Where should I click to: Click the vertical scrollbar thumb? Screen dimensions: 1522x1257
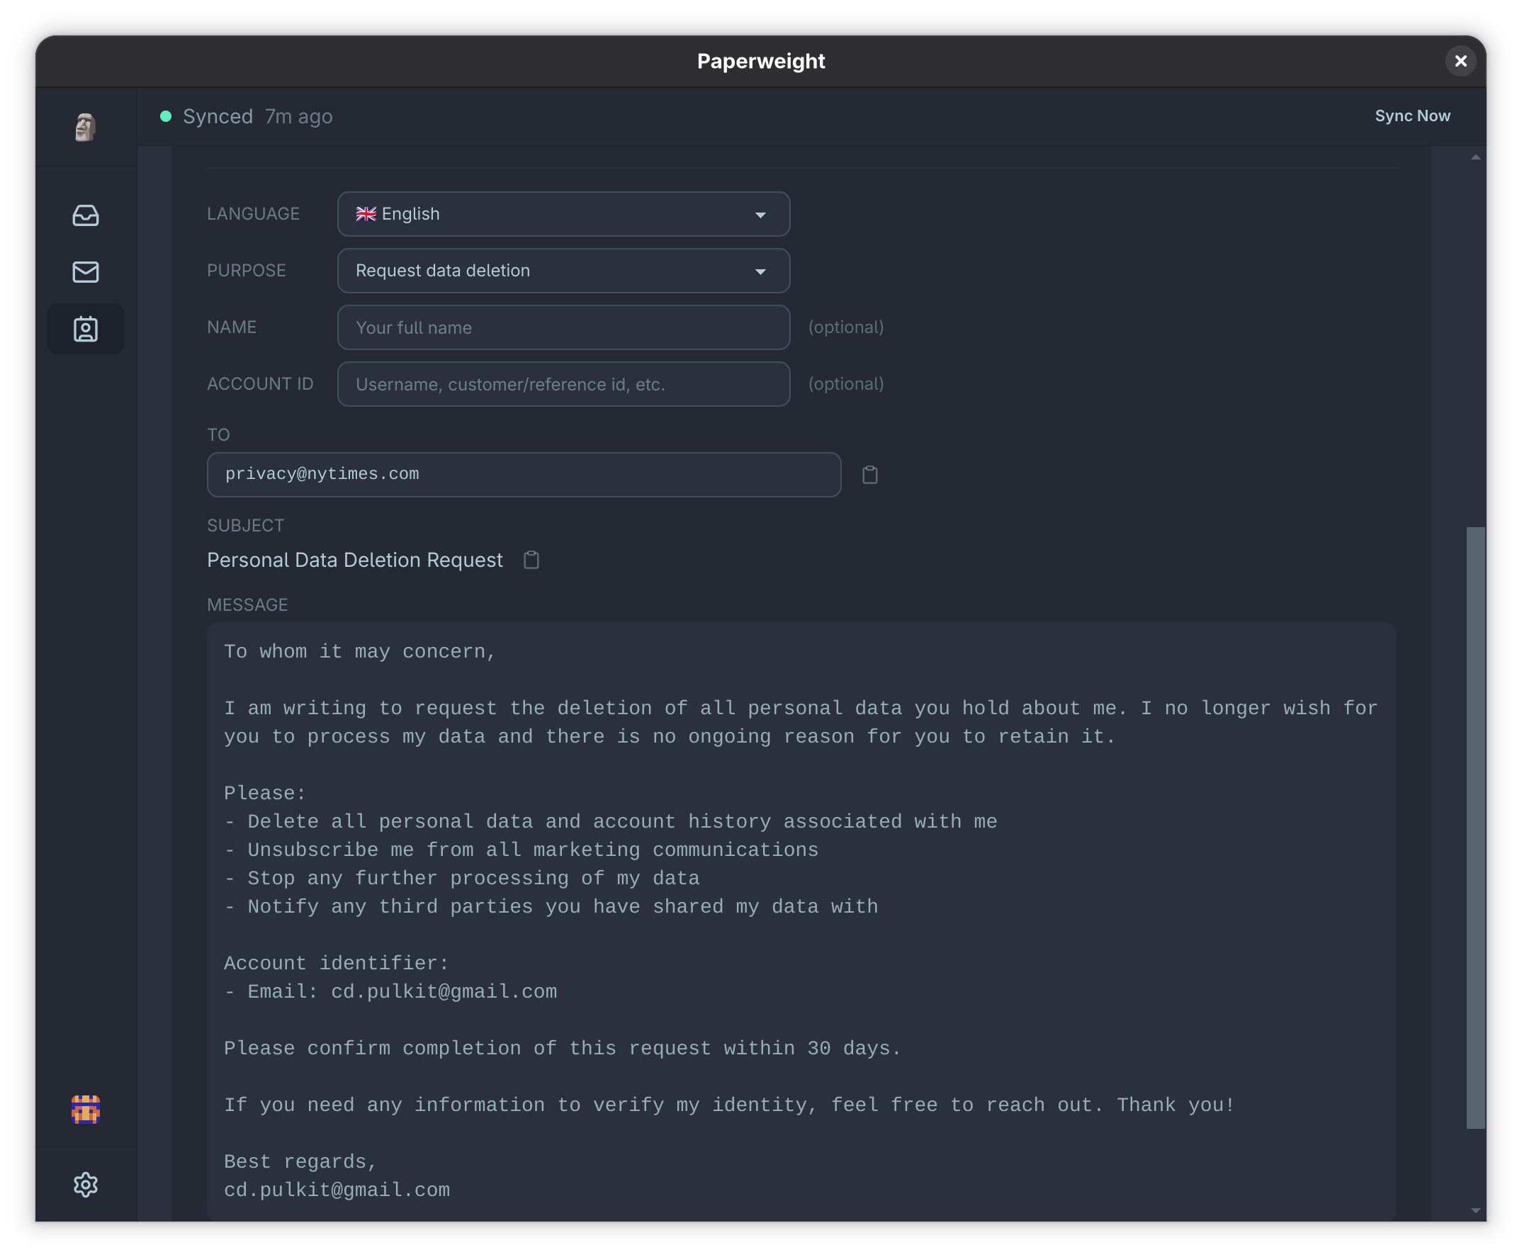tap(1475, 827)
